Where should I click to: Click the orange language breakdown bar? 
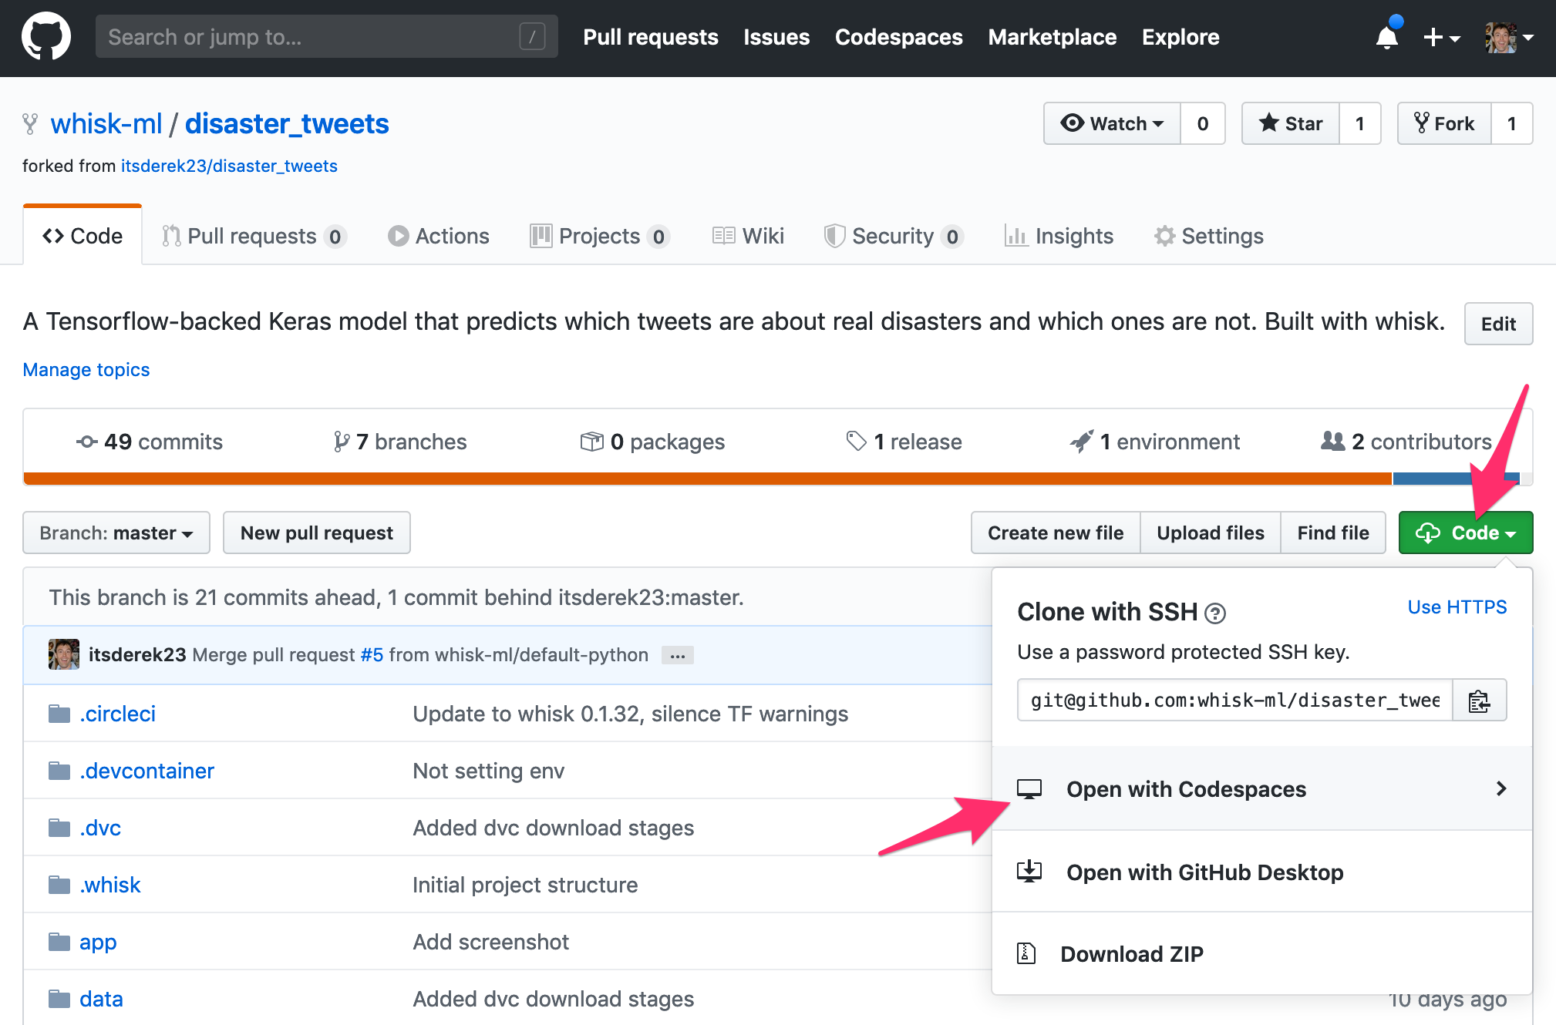694,479
